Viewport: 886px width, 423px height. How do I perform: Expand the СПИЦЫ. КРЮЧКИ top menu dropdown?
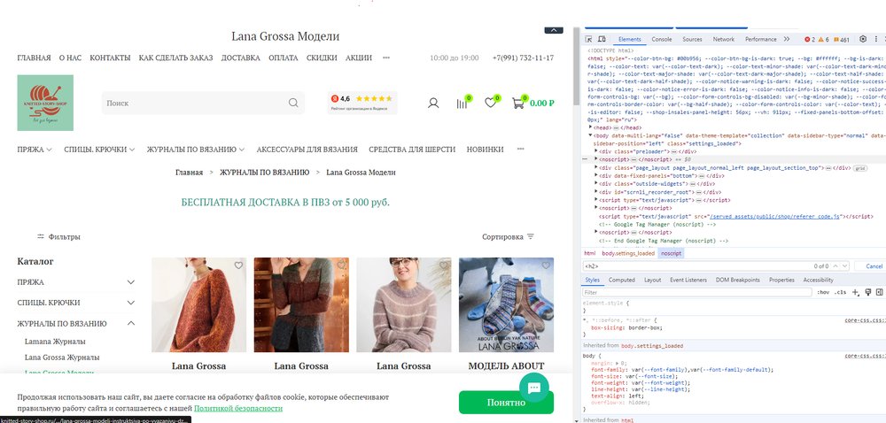point(132,150)
